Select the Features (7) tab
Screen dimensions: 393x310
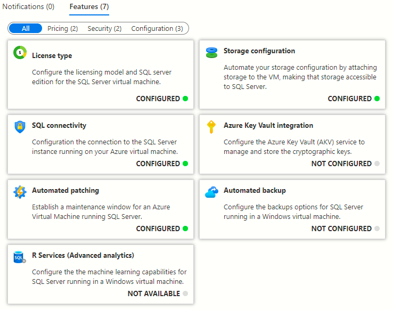tap(89, 6)
